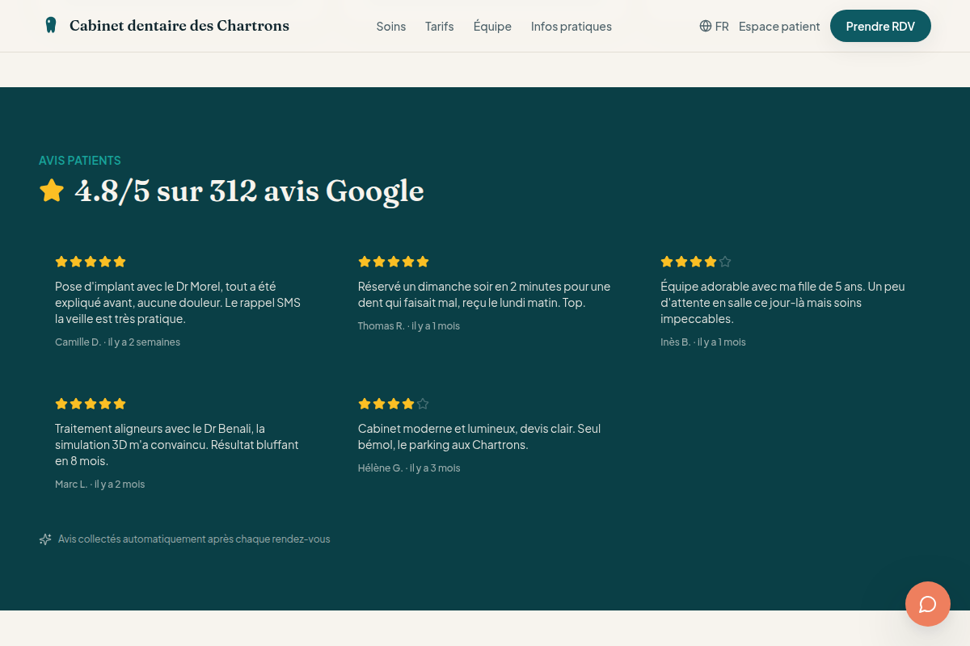
Task: Click 'Inès B. · il y a 1 mois'
Action: point(703,342)
